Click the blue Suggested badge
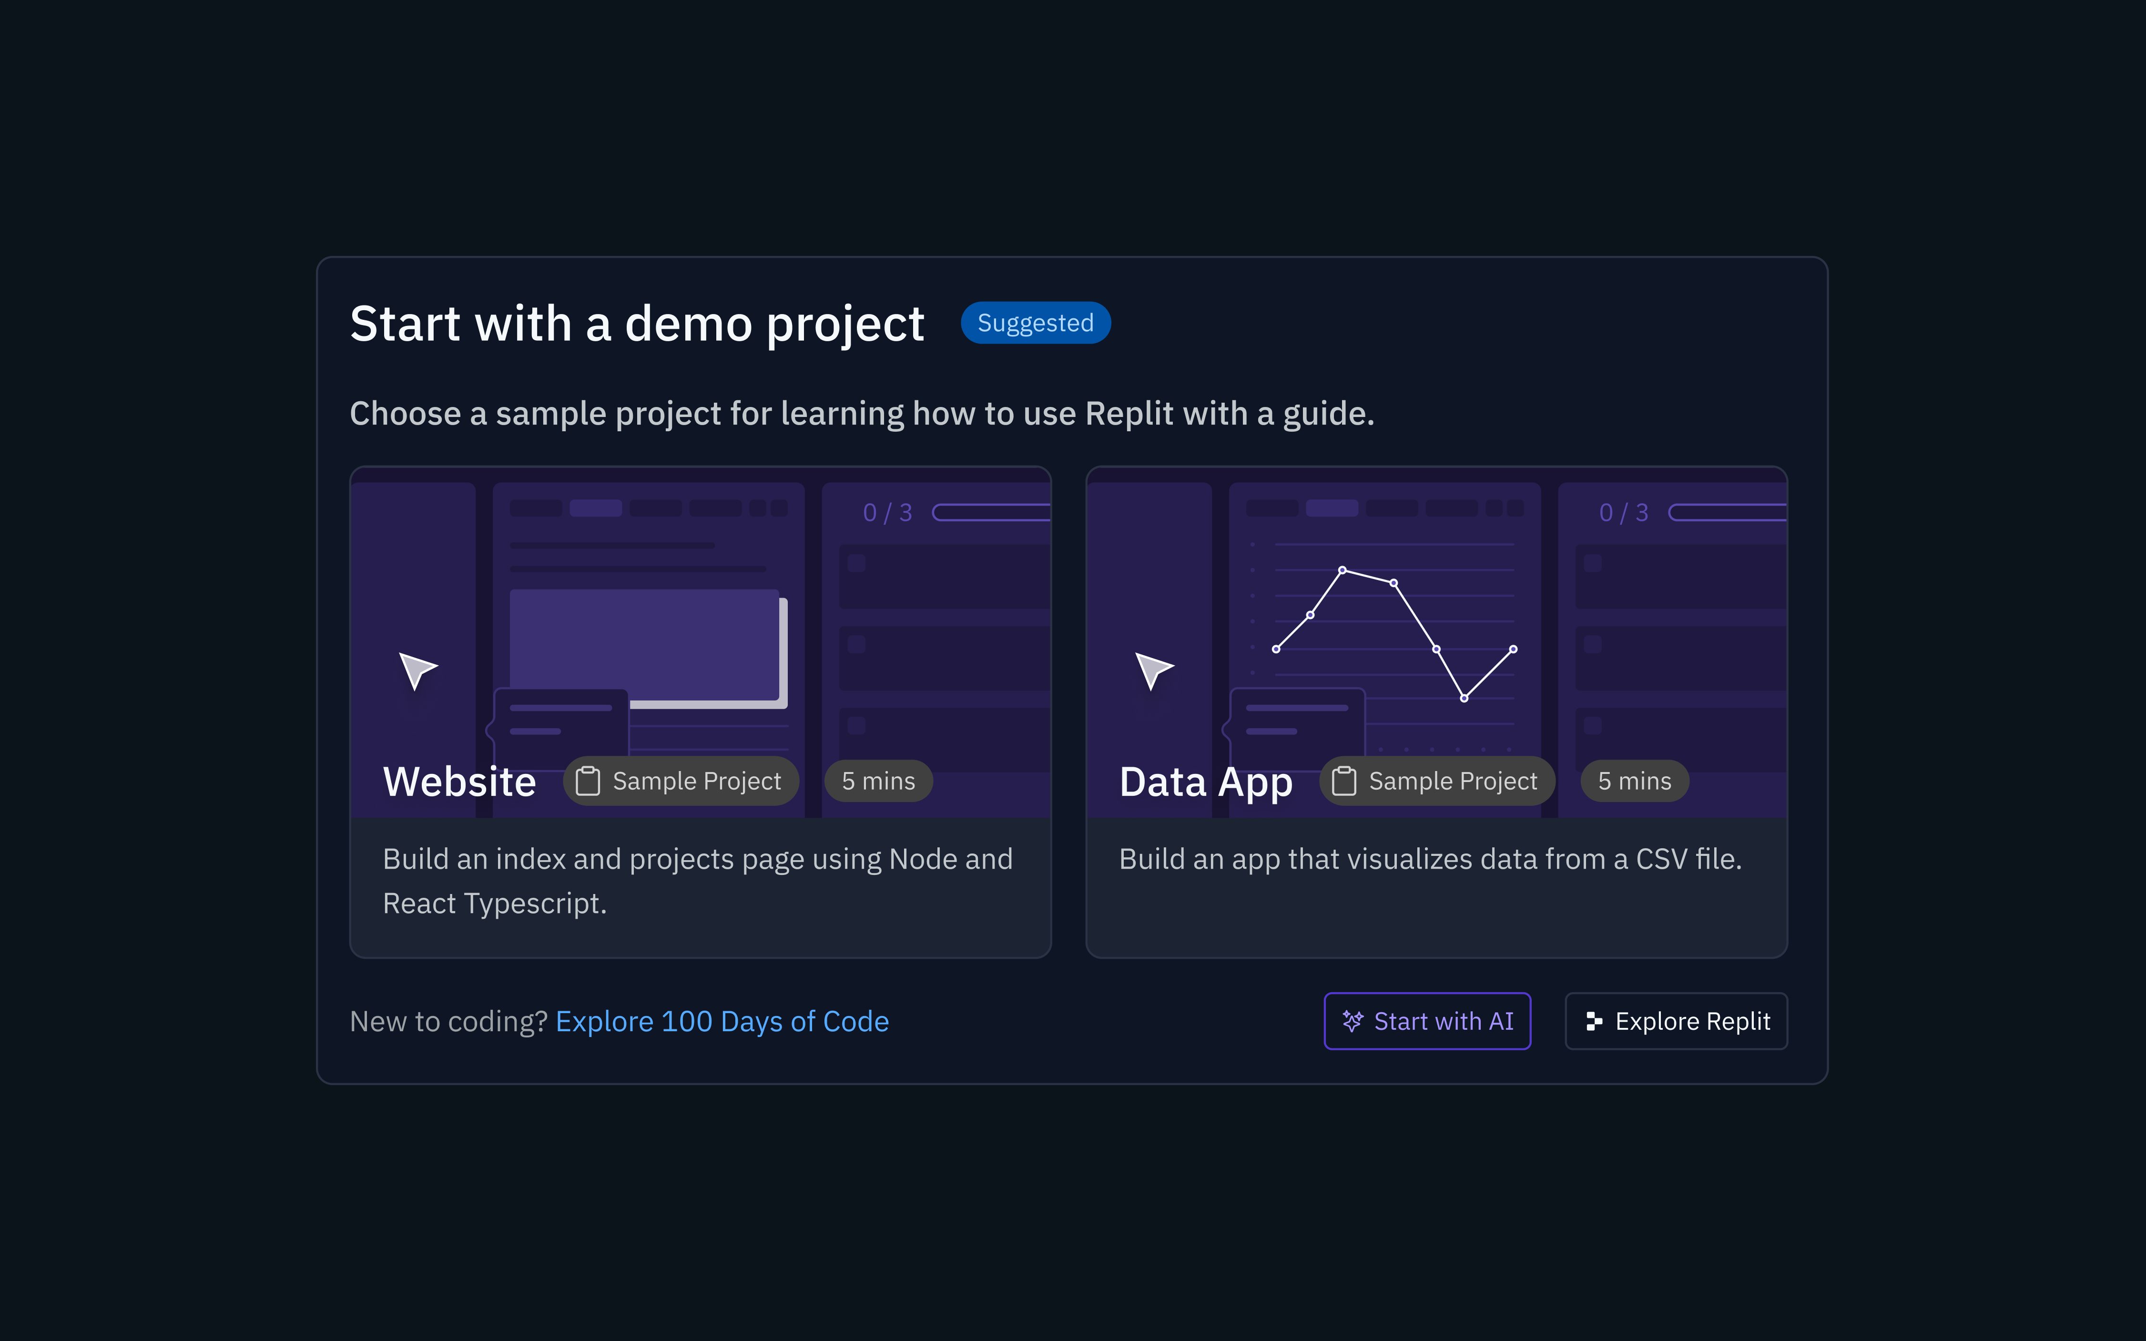This screenshot has height=1341, width=2146. pos(1035,323)
